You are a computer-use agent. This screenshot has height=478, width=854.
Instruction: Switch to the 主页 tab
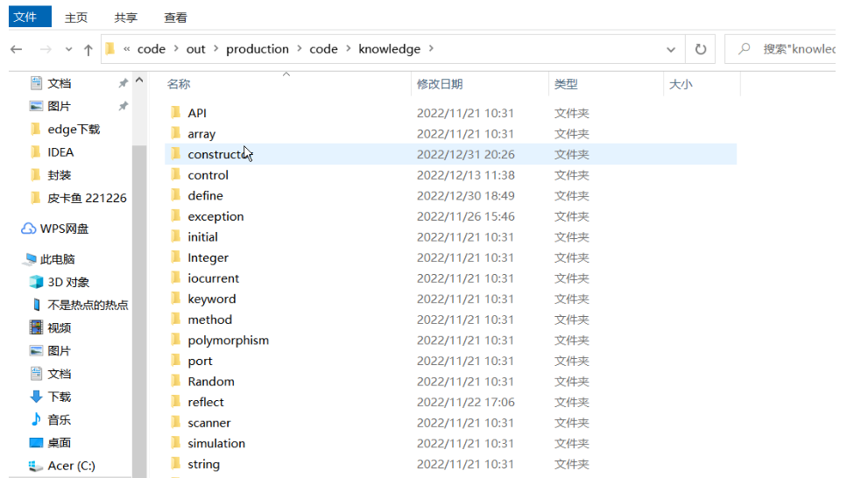coord(76,18)
